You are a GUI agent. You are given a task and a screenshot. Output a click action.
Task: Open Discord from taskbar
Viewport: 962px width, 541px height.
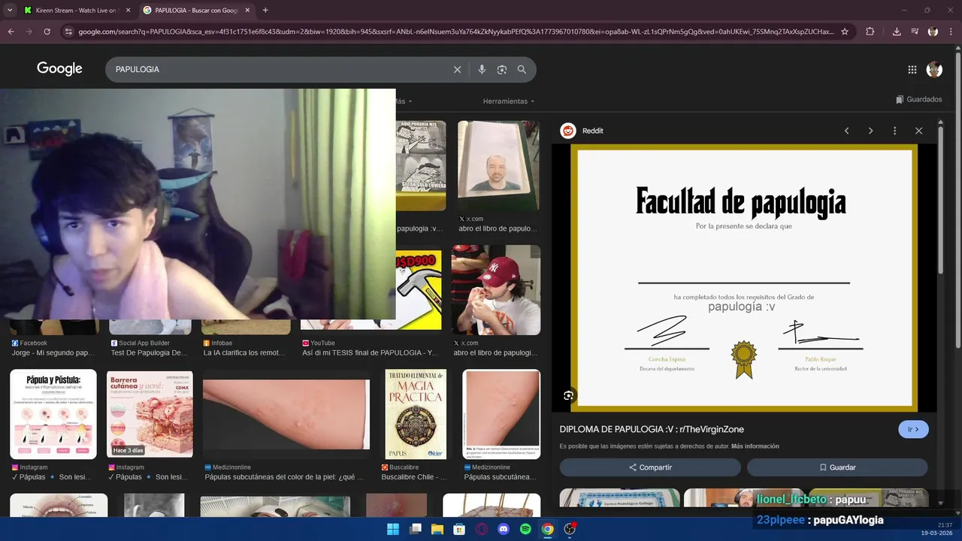point(504,529)
